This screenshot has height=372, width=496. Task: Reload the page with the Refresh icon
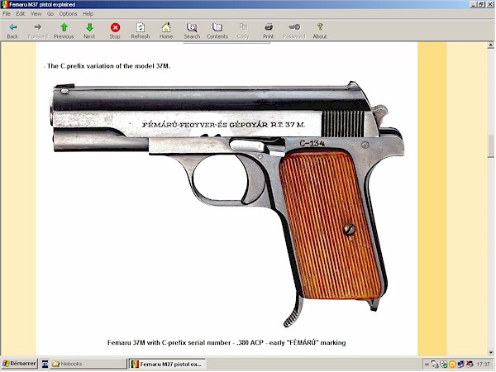[x=141, y=31]
